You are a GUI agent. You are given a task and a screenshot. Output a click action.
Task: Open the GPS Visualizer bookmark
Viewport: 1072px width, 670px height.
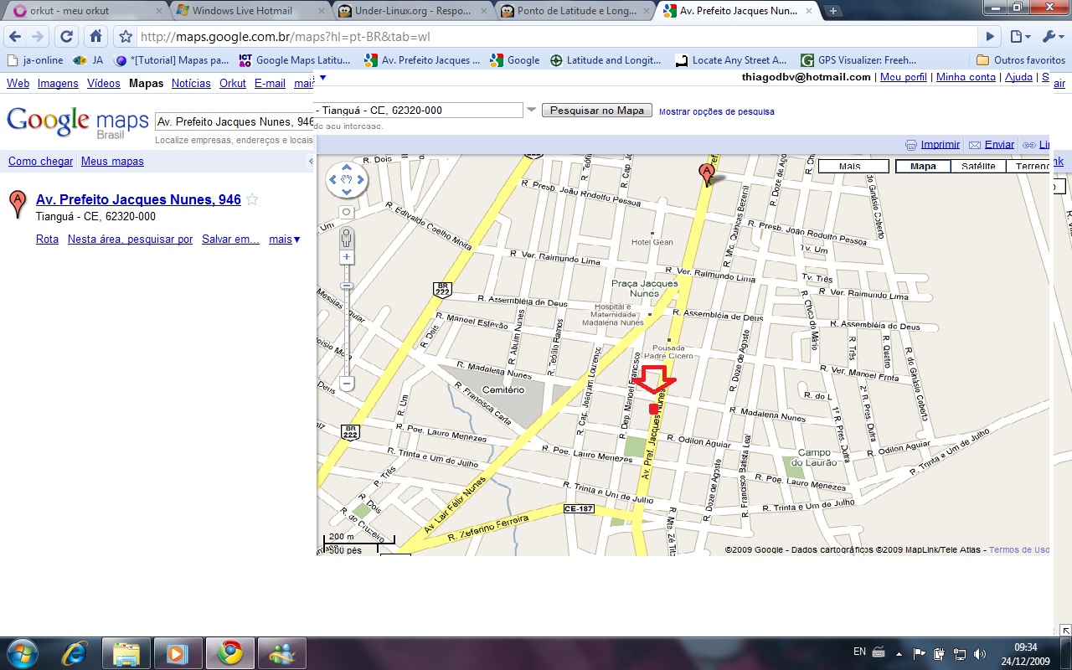point(859,60)
